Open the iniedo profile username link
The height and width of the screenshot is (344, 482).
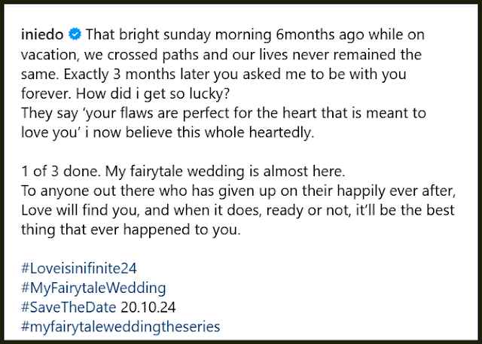coord(42,35)
